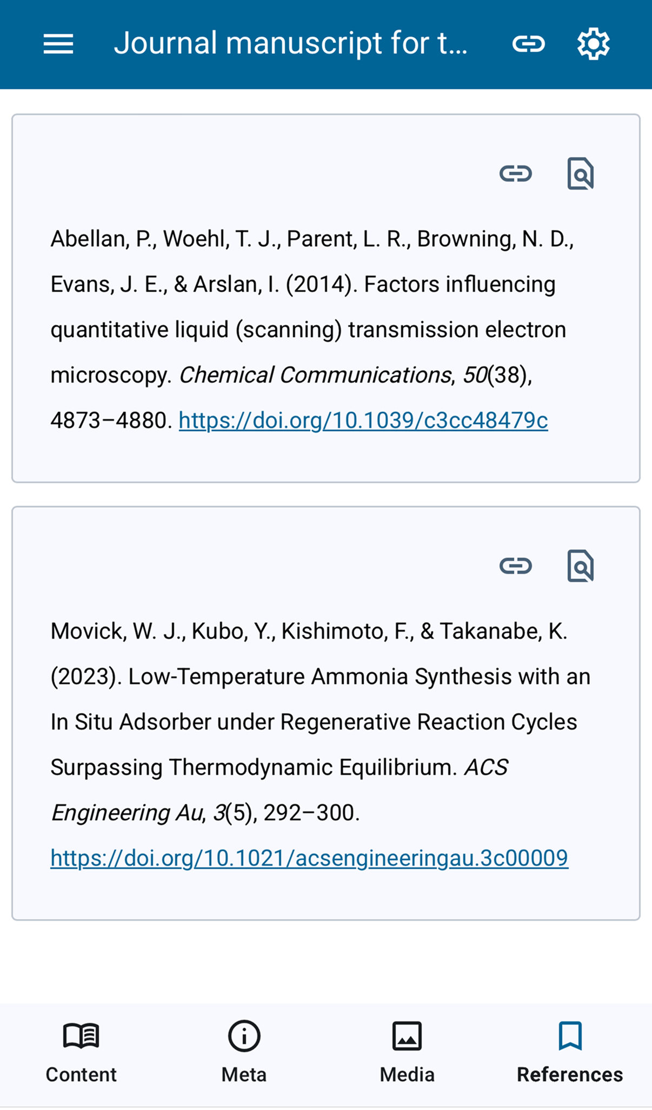This screenshot has width=652, height=1110.
Task: Click the document search icon on the Abellan reference
Action: [580, 173]
